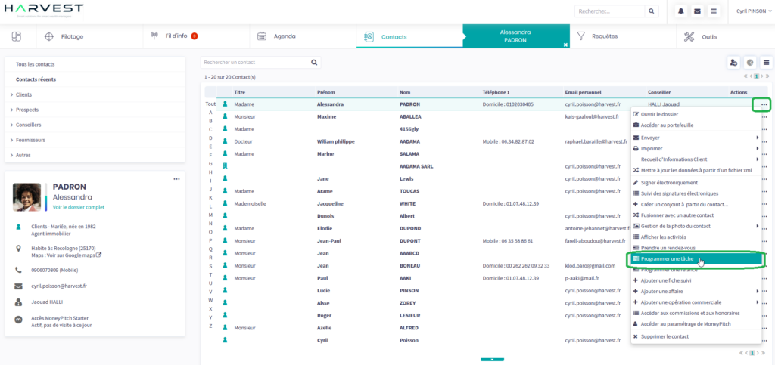Open the three-dots menu on the PADRON card
The image size is (775, 365).
pyautogui.click(x=176, y=179)
